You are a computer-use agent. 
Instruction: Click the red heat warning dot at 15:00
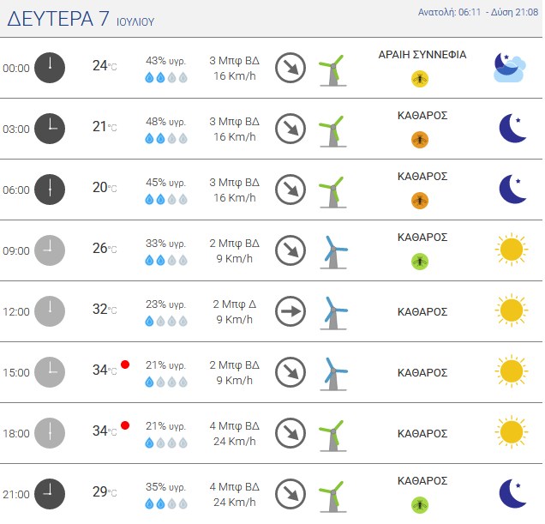point(125,364)
